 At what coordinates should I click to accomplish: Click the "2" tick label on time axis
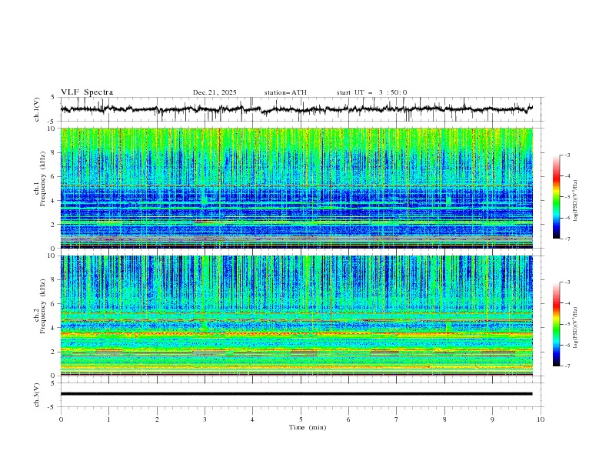pyautogui.click(x=157, y=419)
